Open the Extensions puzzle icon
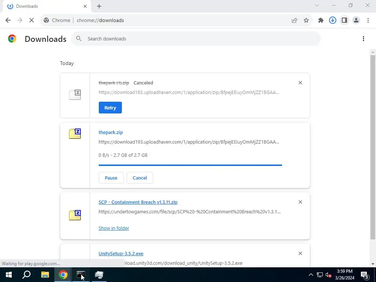Viewport: 376px width, 282px height. tap(321, 21)
